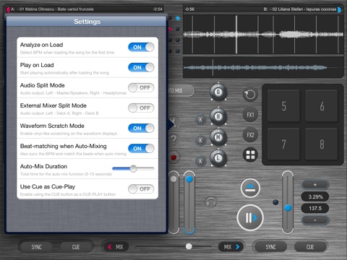Screen dimensions: 347x260
Task: Click the loop circular arrow icon
Action: point(250,95)
